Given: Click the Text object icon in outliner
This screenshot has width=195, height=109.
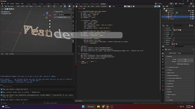Looking at the screenshot, I should [x=168, y=17].
